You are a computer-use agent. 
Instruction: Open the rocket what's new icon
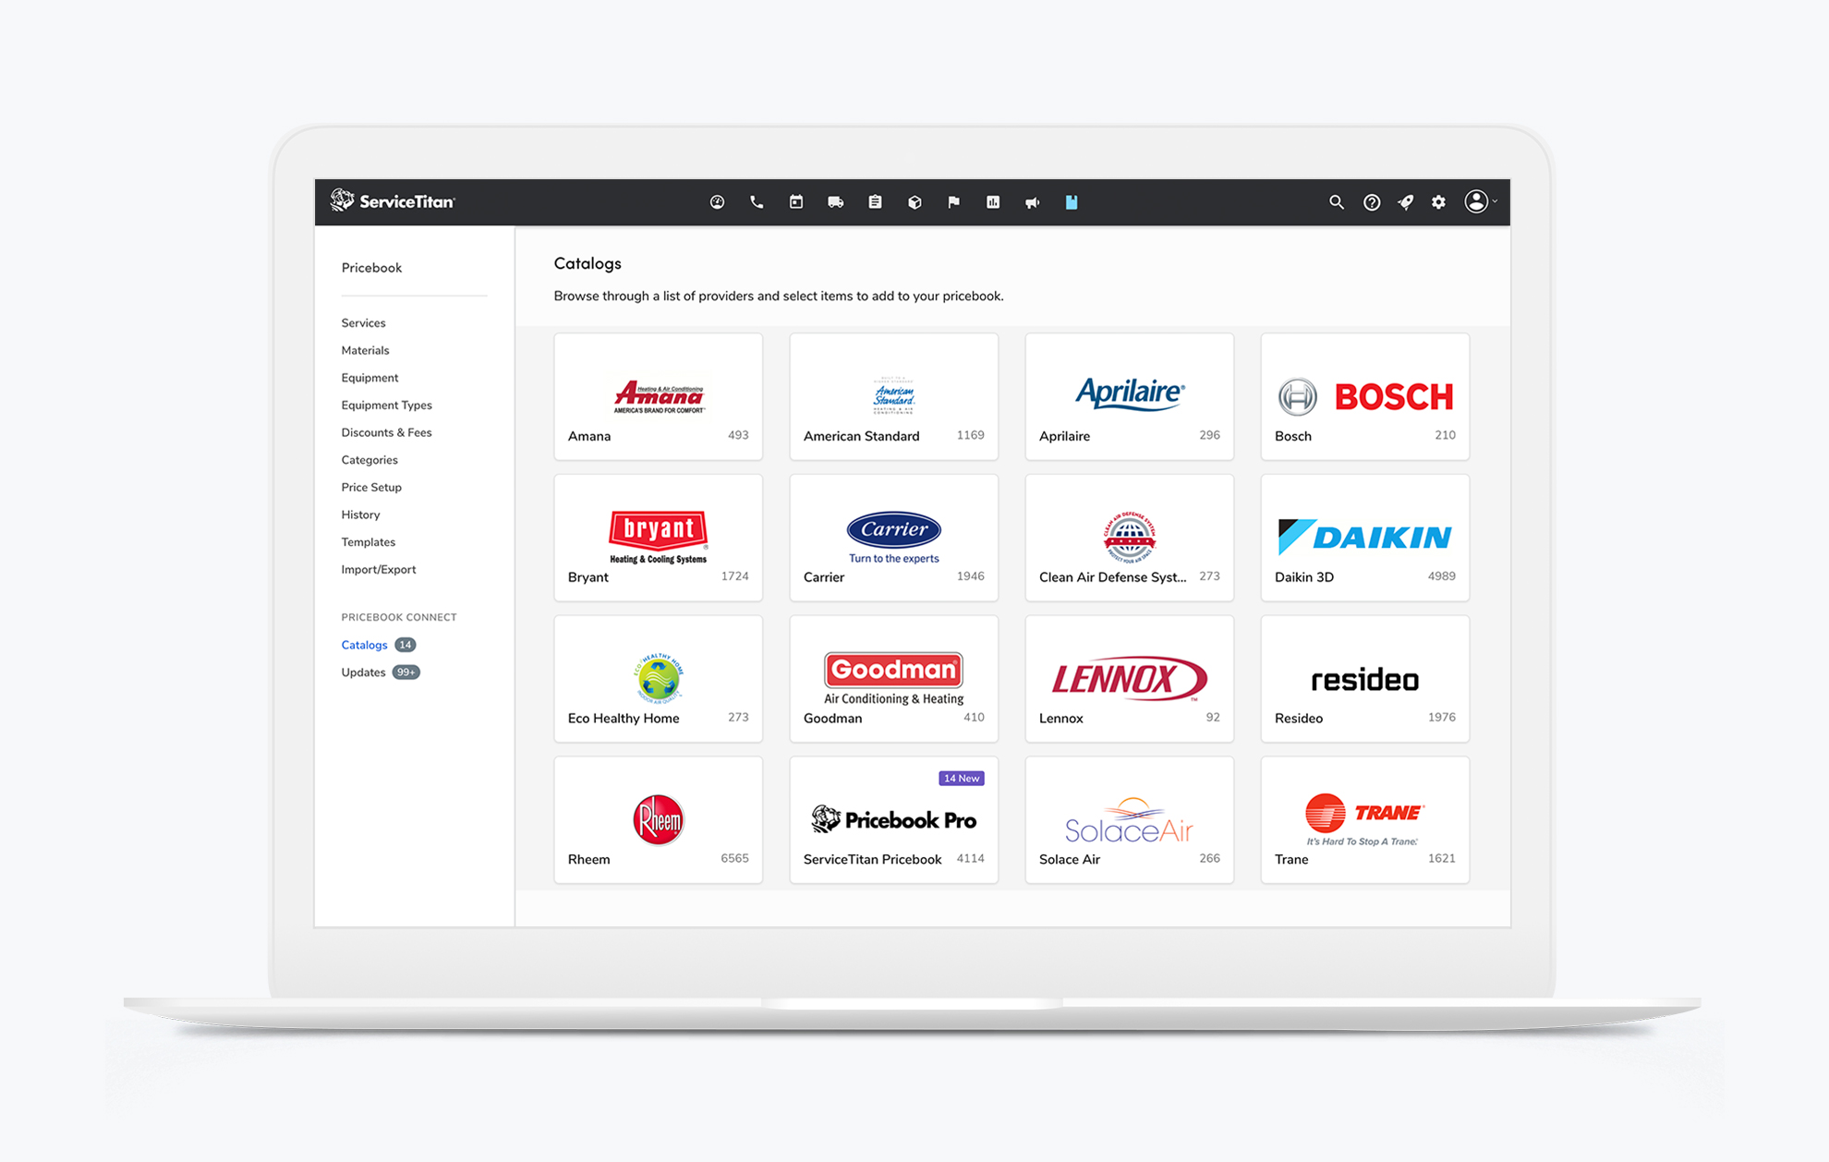[1405, 202]
